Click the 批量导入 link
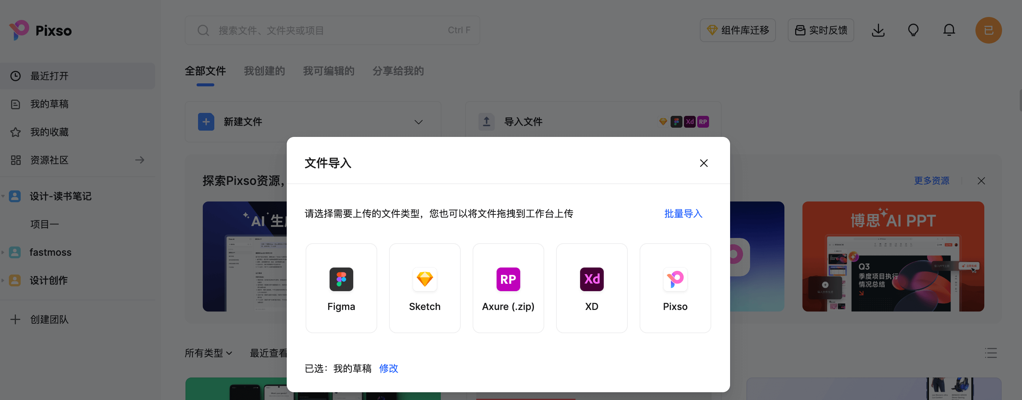The height and width of the screenshot is (400, 1022). pyautogui.click(x=683, y=213)
